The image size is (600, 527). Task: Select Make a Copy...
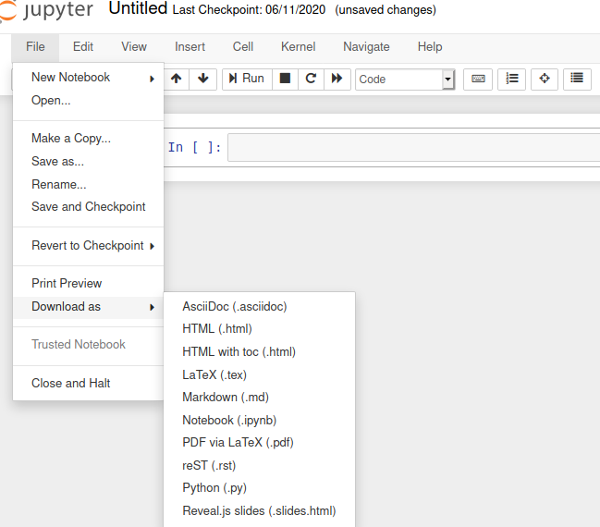click(x=89, y=138)
